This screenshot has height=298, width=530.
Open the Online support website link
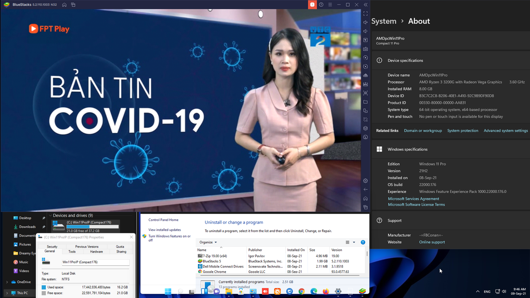432,242
